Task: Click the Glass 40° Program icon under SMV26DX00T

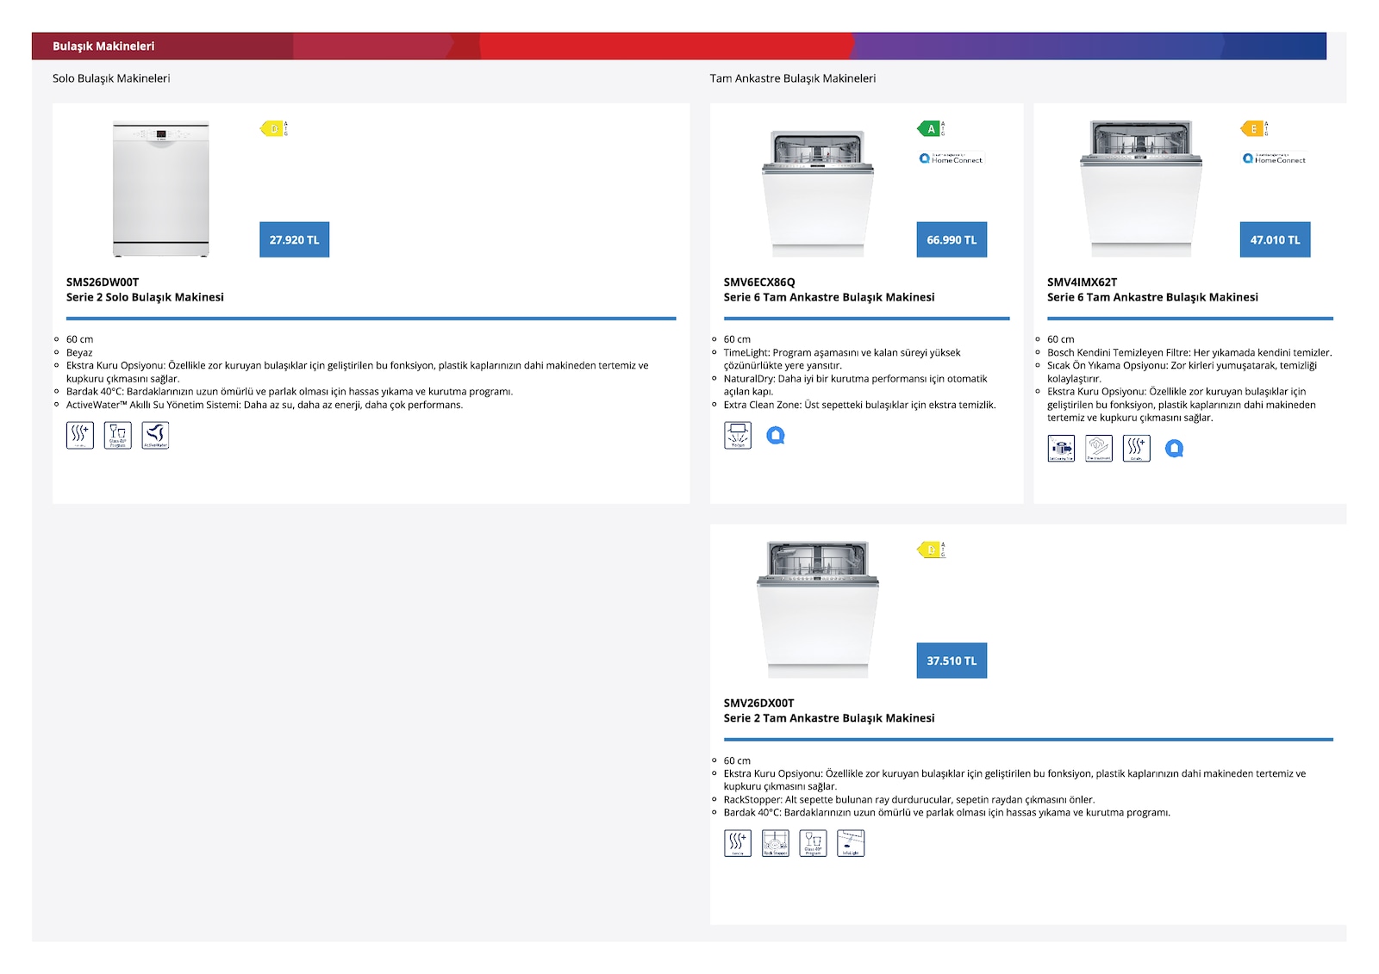Action: click(x=813, y=843)
